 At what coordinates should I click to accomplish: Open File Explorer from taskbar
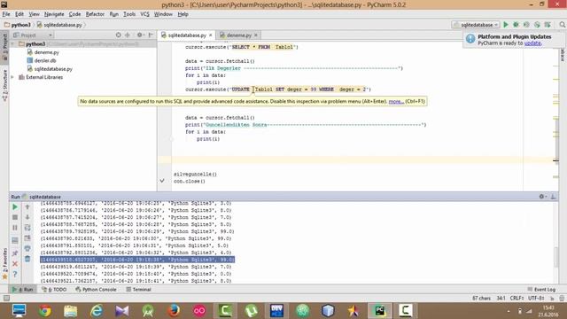(x=71, y=311)
